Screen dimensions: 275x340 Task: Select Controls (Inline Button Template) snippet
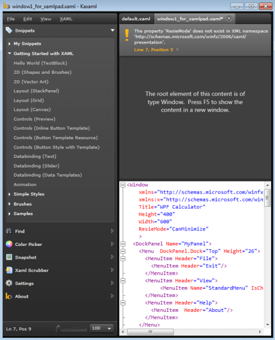click(52, 128)
